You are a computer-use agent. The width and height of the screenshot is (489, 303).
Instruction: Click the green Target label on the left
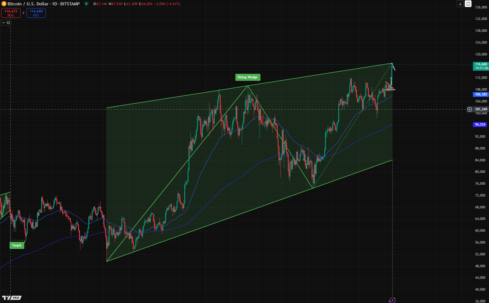tap(17, 245)
